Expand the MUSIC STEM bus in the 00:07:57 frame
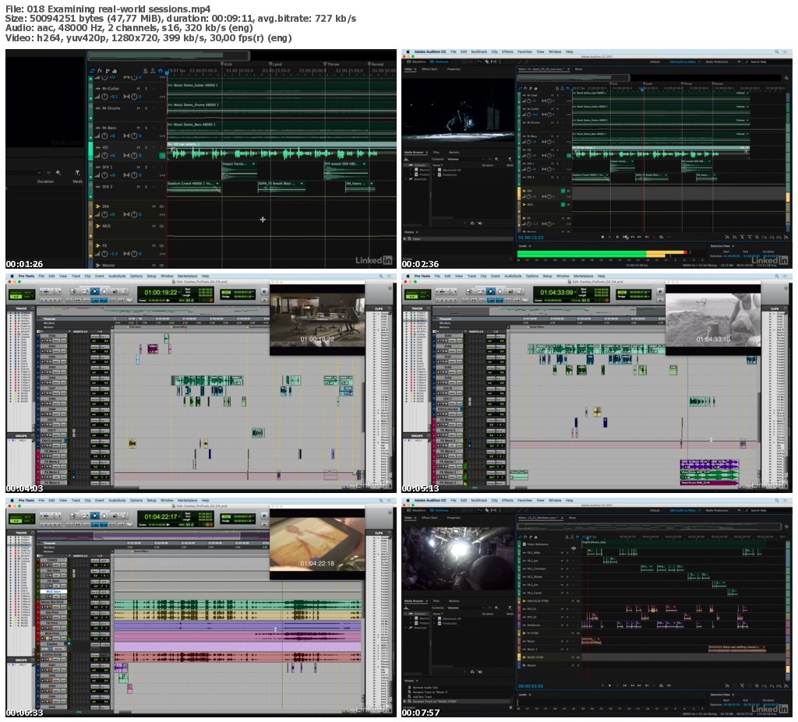The height and width of the screenshot is (722, 798). pos(524,657)
